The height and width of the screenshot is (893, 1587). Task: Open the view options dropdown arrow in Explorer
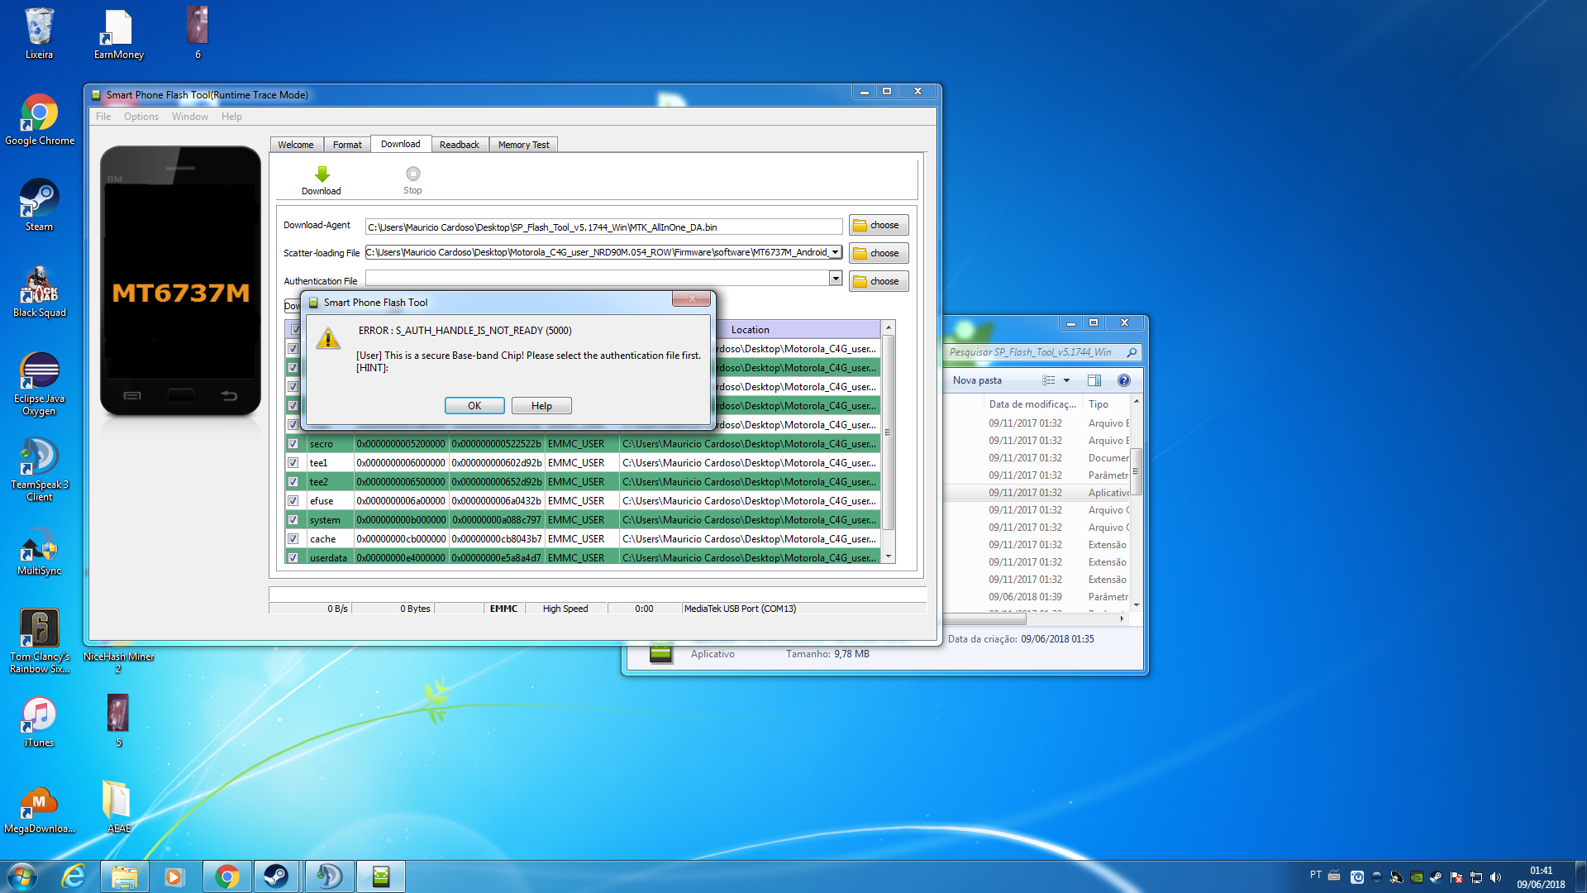(1066, 380)
